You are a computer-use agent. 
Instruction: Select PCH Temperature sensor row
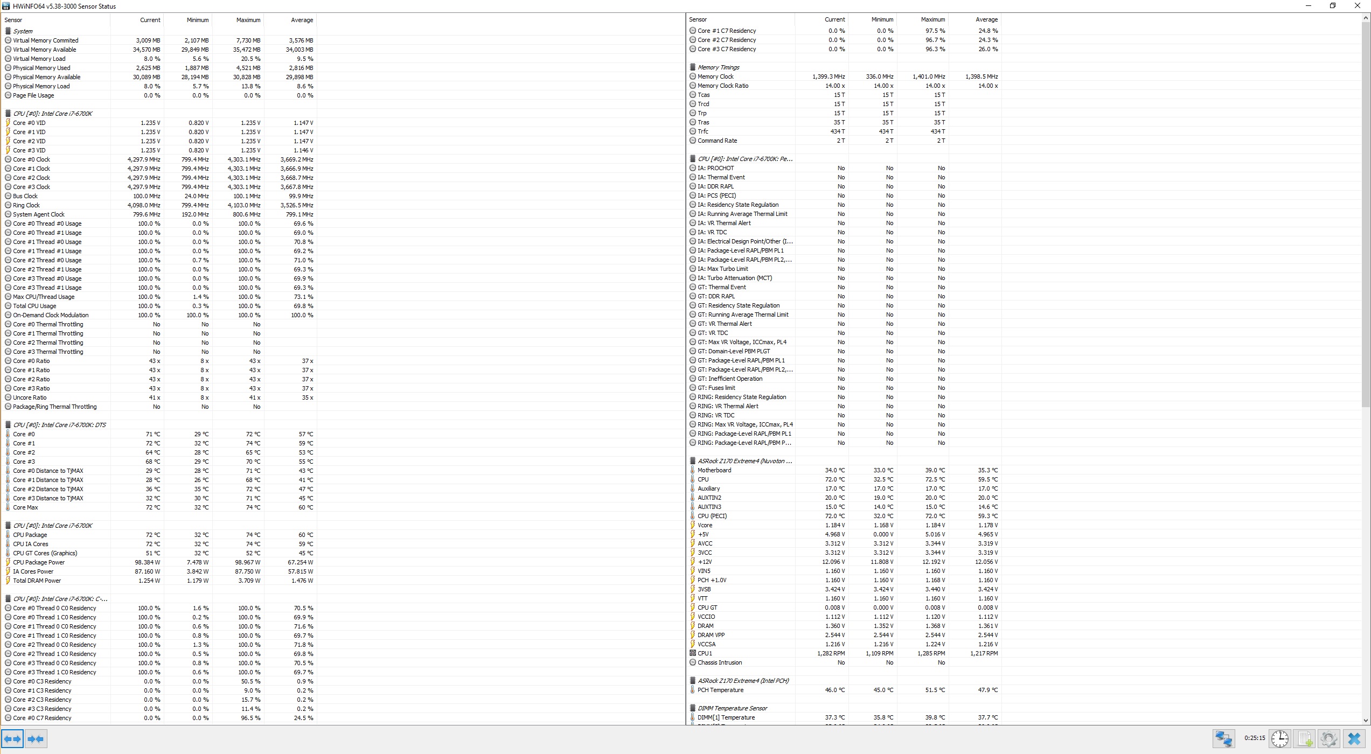click(x=720, y=690)
